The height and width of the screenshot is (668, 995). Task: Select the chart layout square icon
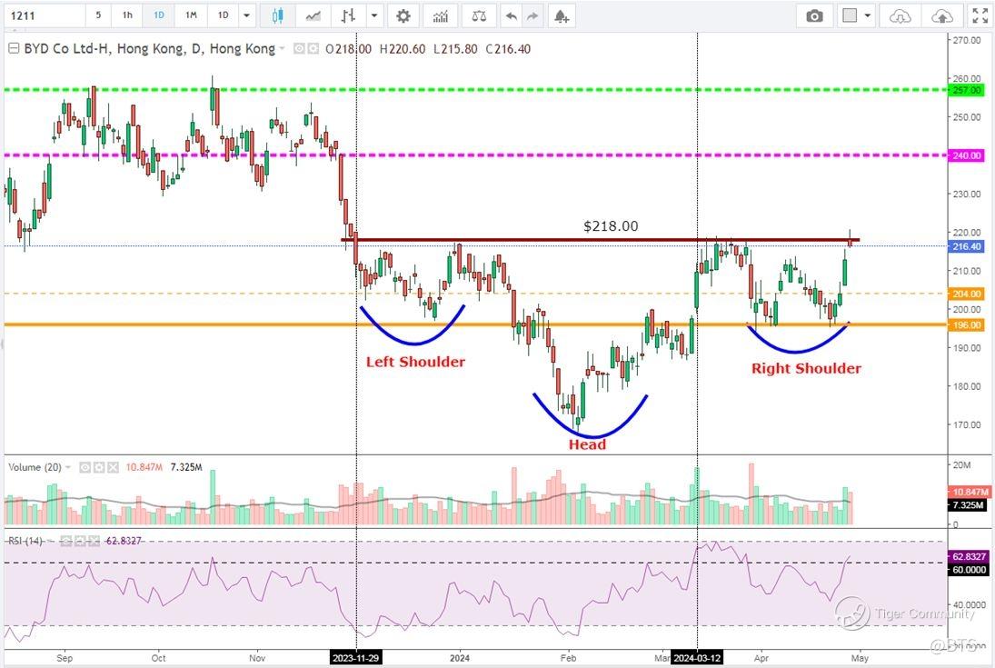[x=850, y=15]
